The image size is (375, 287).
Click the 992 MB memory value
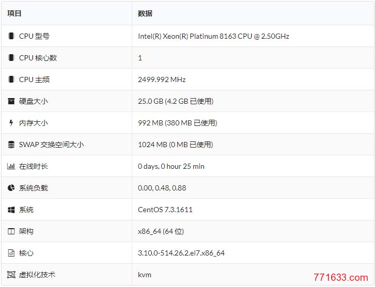click(x=178, y=123)
